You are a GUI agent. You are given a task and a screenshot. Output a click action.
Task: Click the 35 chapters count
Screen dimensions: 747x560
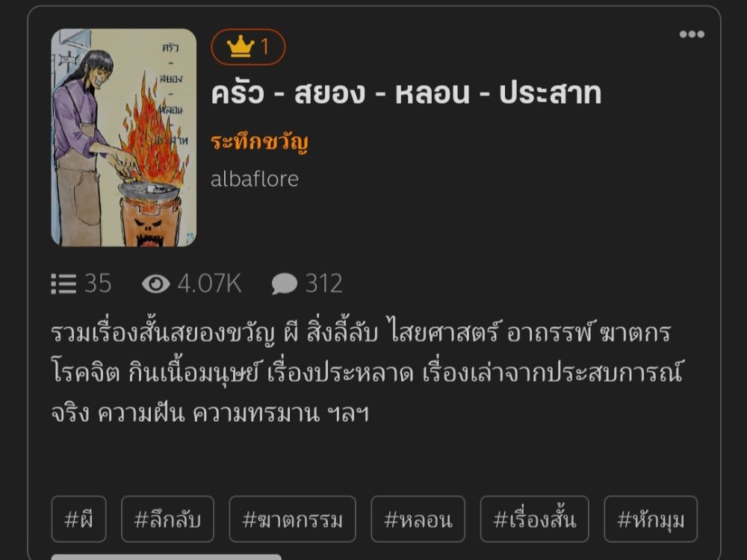(x=98, y=284)
